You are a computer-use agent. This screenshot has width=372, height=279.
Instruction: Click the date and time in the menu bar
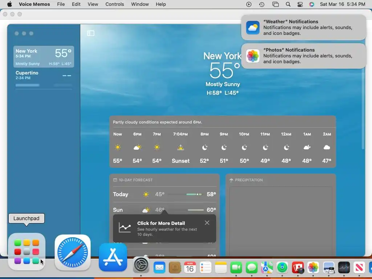click(x=342, y=4)
